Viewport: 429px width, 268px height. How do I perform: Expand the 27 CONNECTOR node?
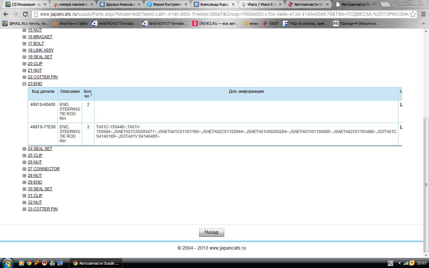pos(24,169)
